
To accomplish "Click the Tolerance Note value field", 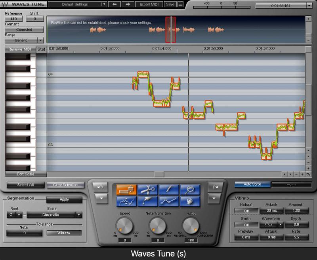I will click(25, 233).
